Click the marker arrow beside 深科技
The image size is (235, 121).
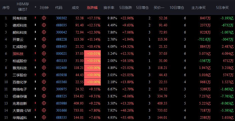coord(35,53)
